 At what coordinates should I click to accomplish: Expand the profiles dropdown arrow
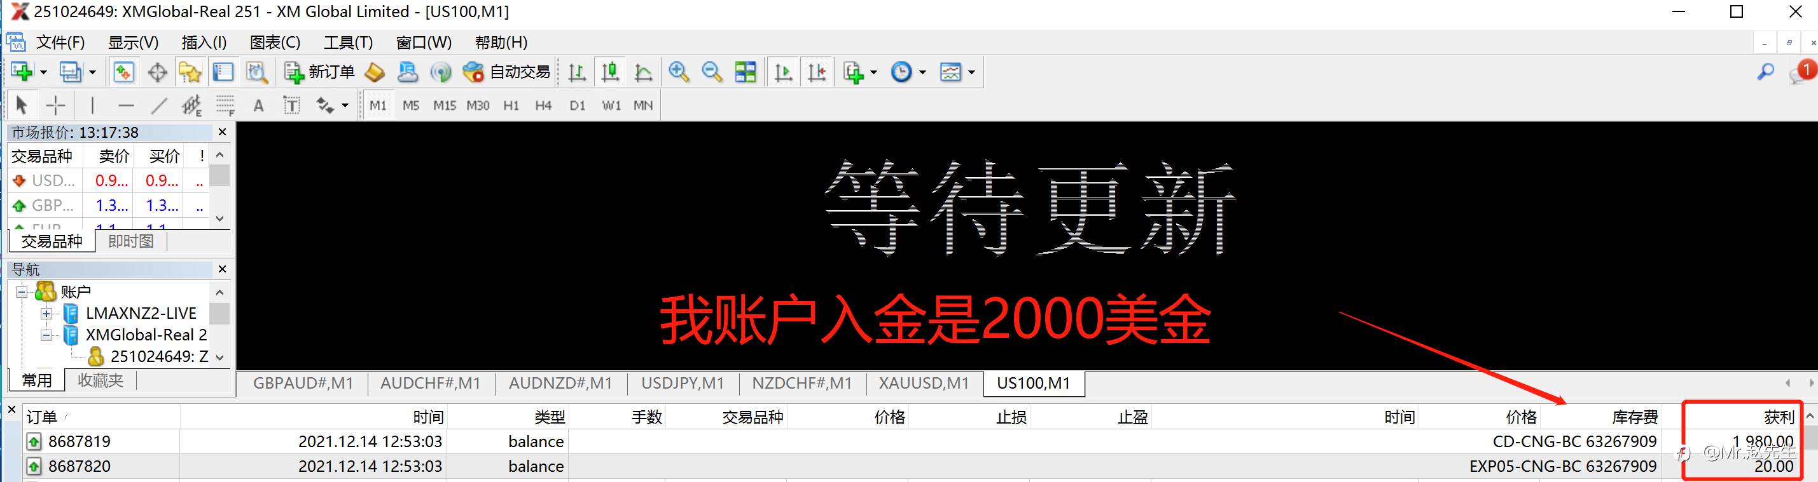[x=92, y=72]
